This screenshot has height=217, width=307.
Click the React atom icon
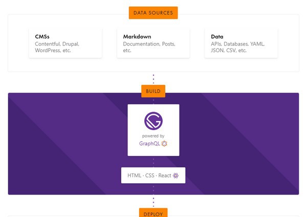(x=176, y=176)
